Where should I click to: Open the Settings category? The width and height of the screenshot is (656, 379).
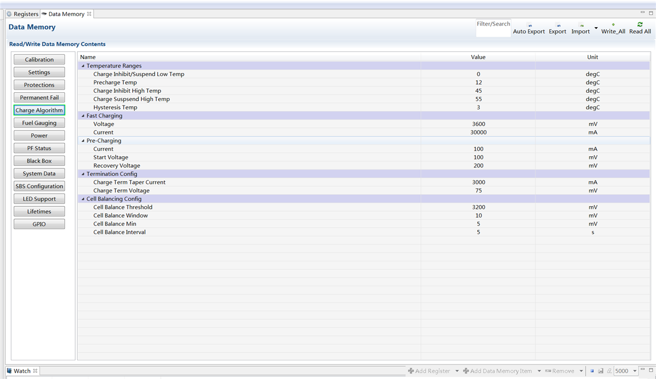pyautogui.click(x=39, y=72)
